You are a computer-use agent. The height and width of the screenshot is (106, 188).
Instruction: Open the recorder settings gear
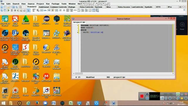(x=186, y=98)
